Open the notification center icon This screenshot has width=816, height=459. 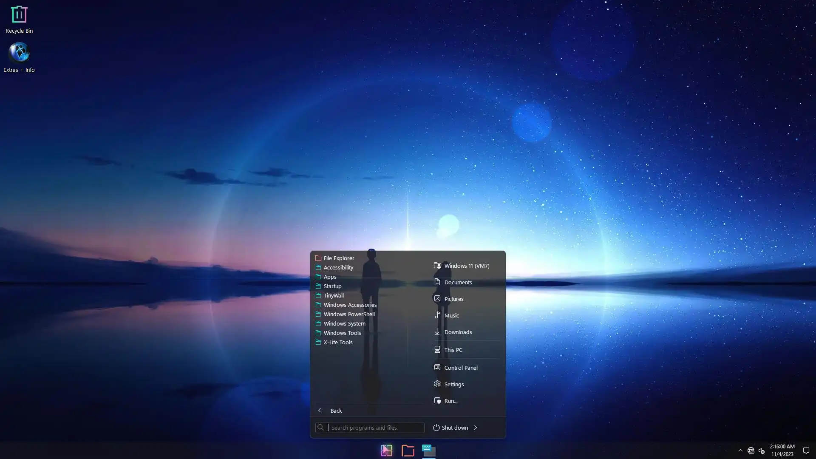806,450
